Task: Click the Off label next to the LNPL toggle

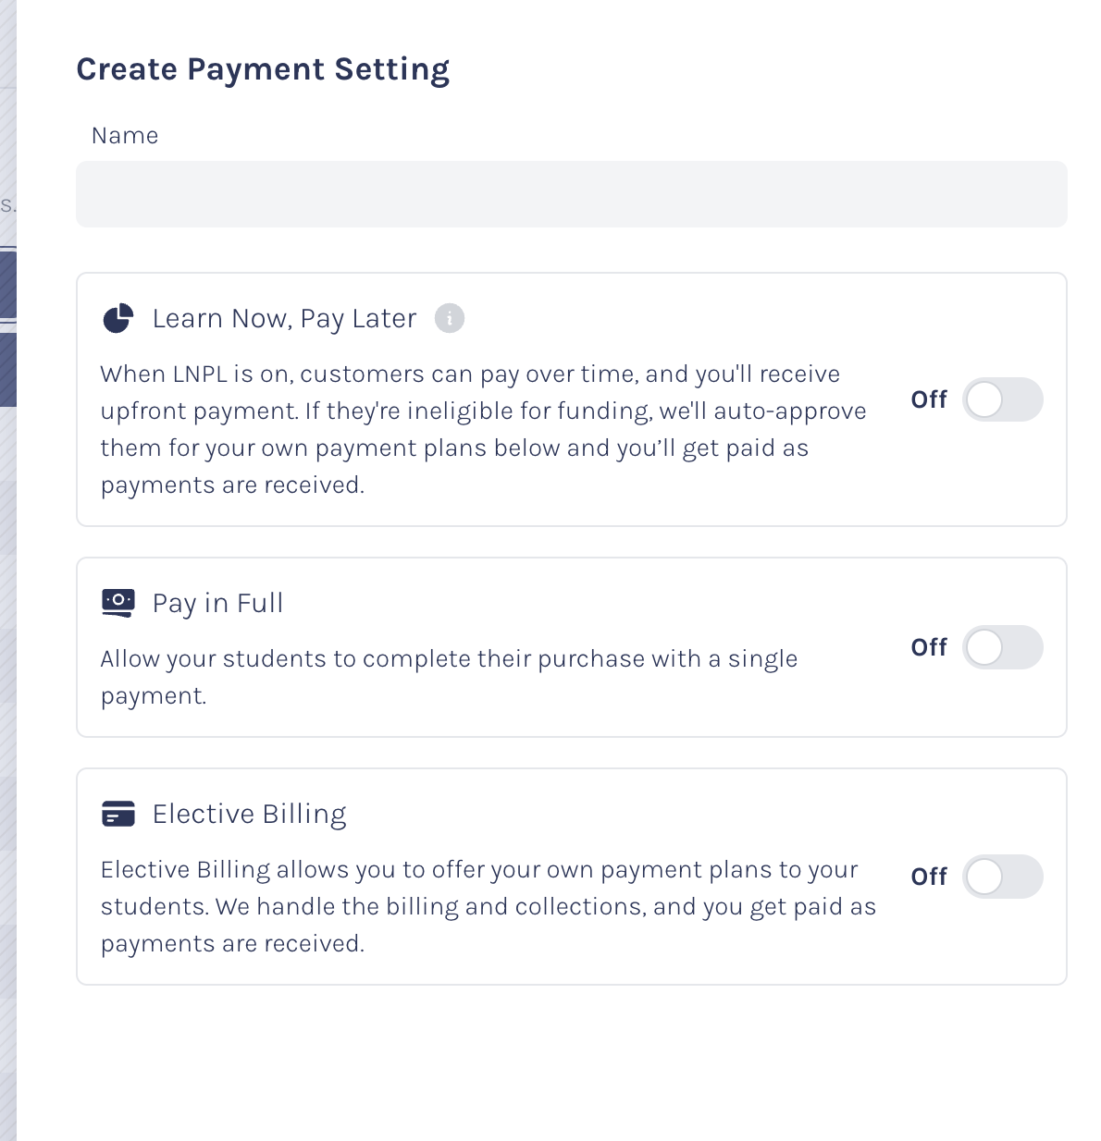Action: (929, 399)
